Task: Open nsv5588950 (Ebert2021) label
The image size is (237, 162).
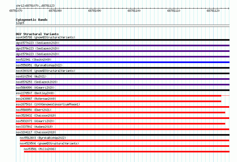Action: pos(34,110)
